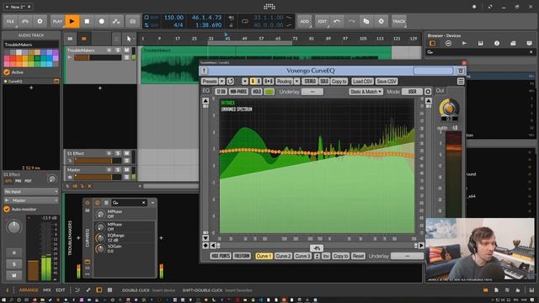The height and width of the screenshot is (303, 539).
Task: Solo the S1 Effect track
Action: click(x=118, y=153)
